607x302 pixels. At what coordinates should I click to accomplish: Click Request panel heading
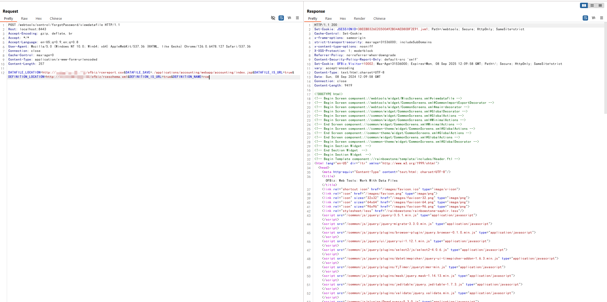coord(10,11)
